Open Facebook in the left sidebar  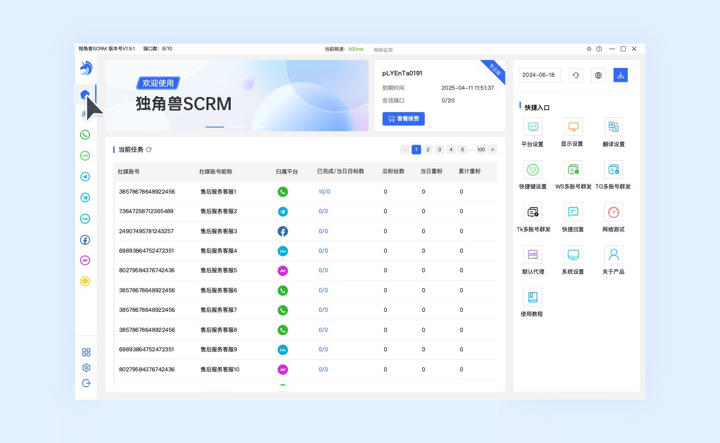pyautogui.click(x=85, y=240)
